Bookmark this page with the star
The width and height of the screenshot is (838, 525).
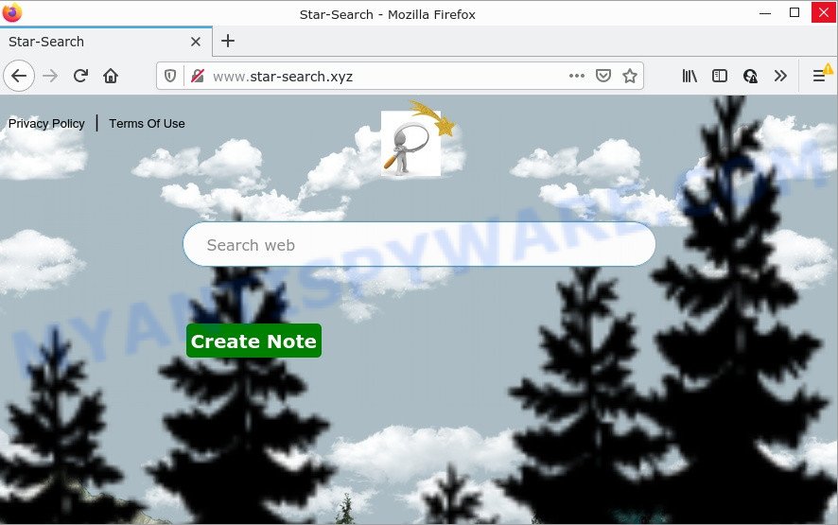tap(630, 76)
